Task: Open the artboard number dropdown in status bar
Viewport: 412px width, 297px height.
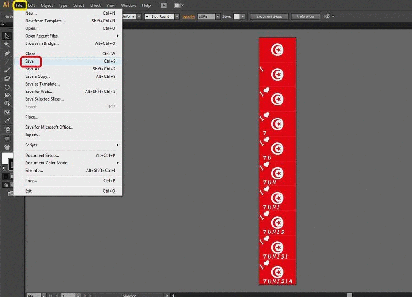Action: coord(78,296)
